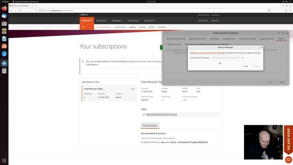Open the Ubuntu Pro beta apps tutorial link
293x165 pixels.
(158, 138)
